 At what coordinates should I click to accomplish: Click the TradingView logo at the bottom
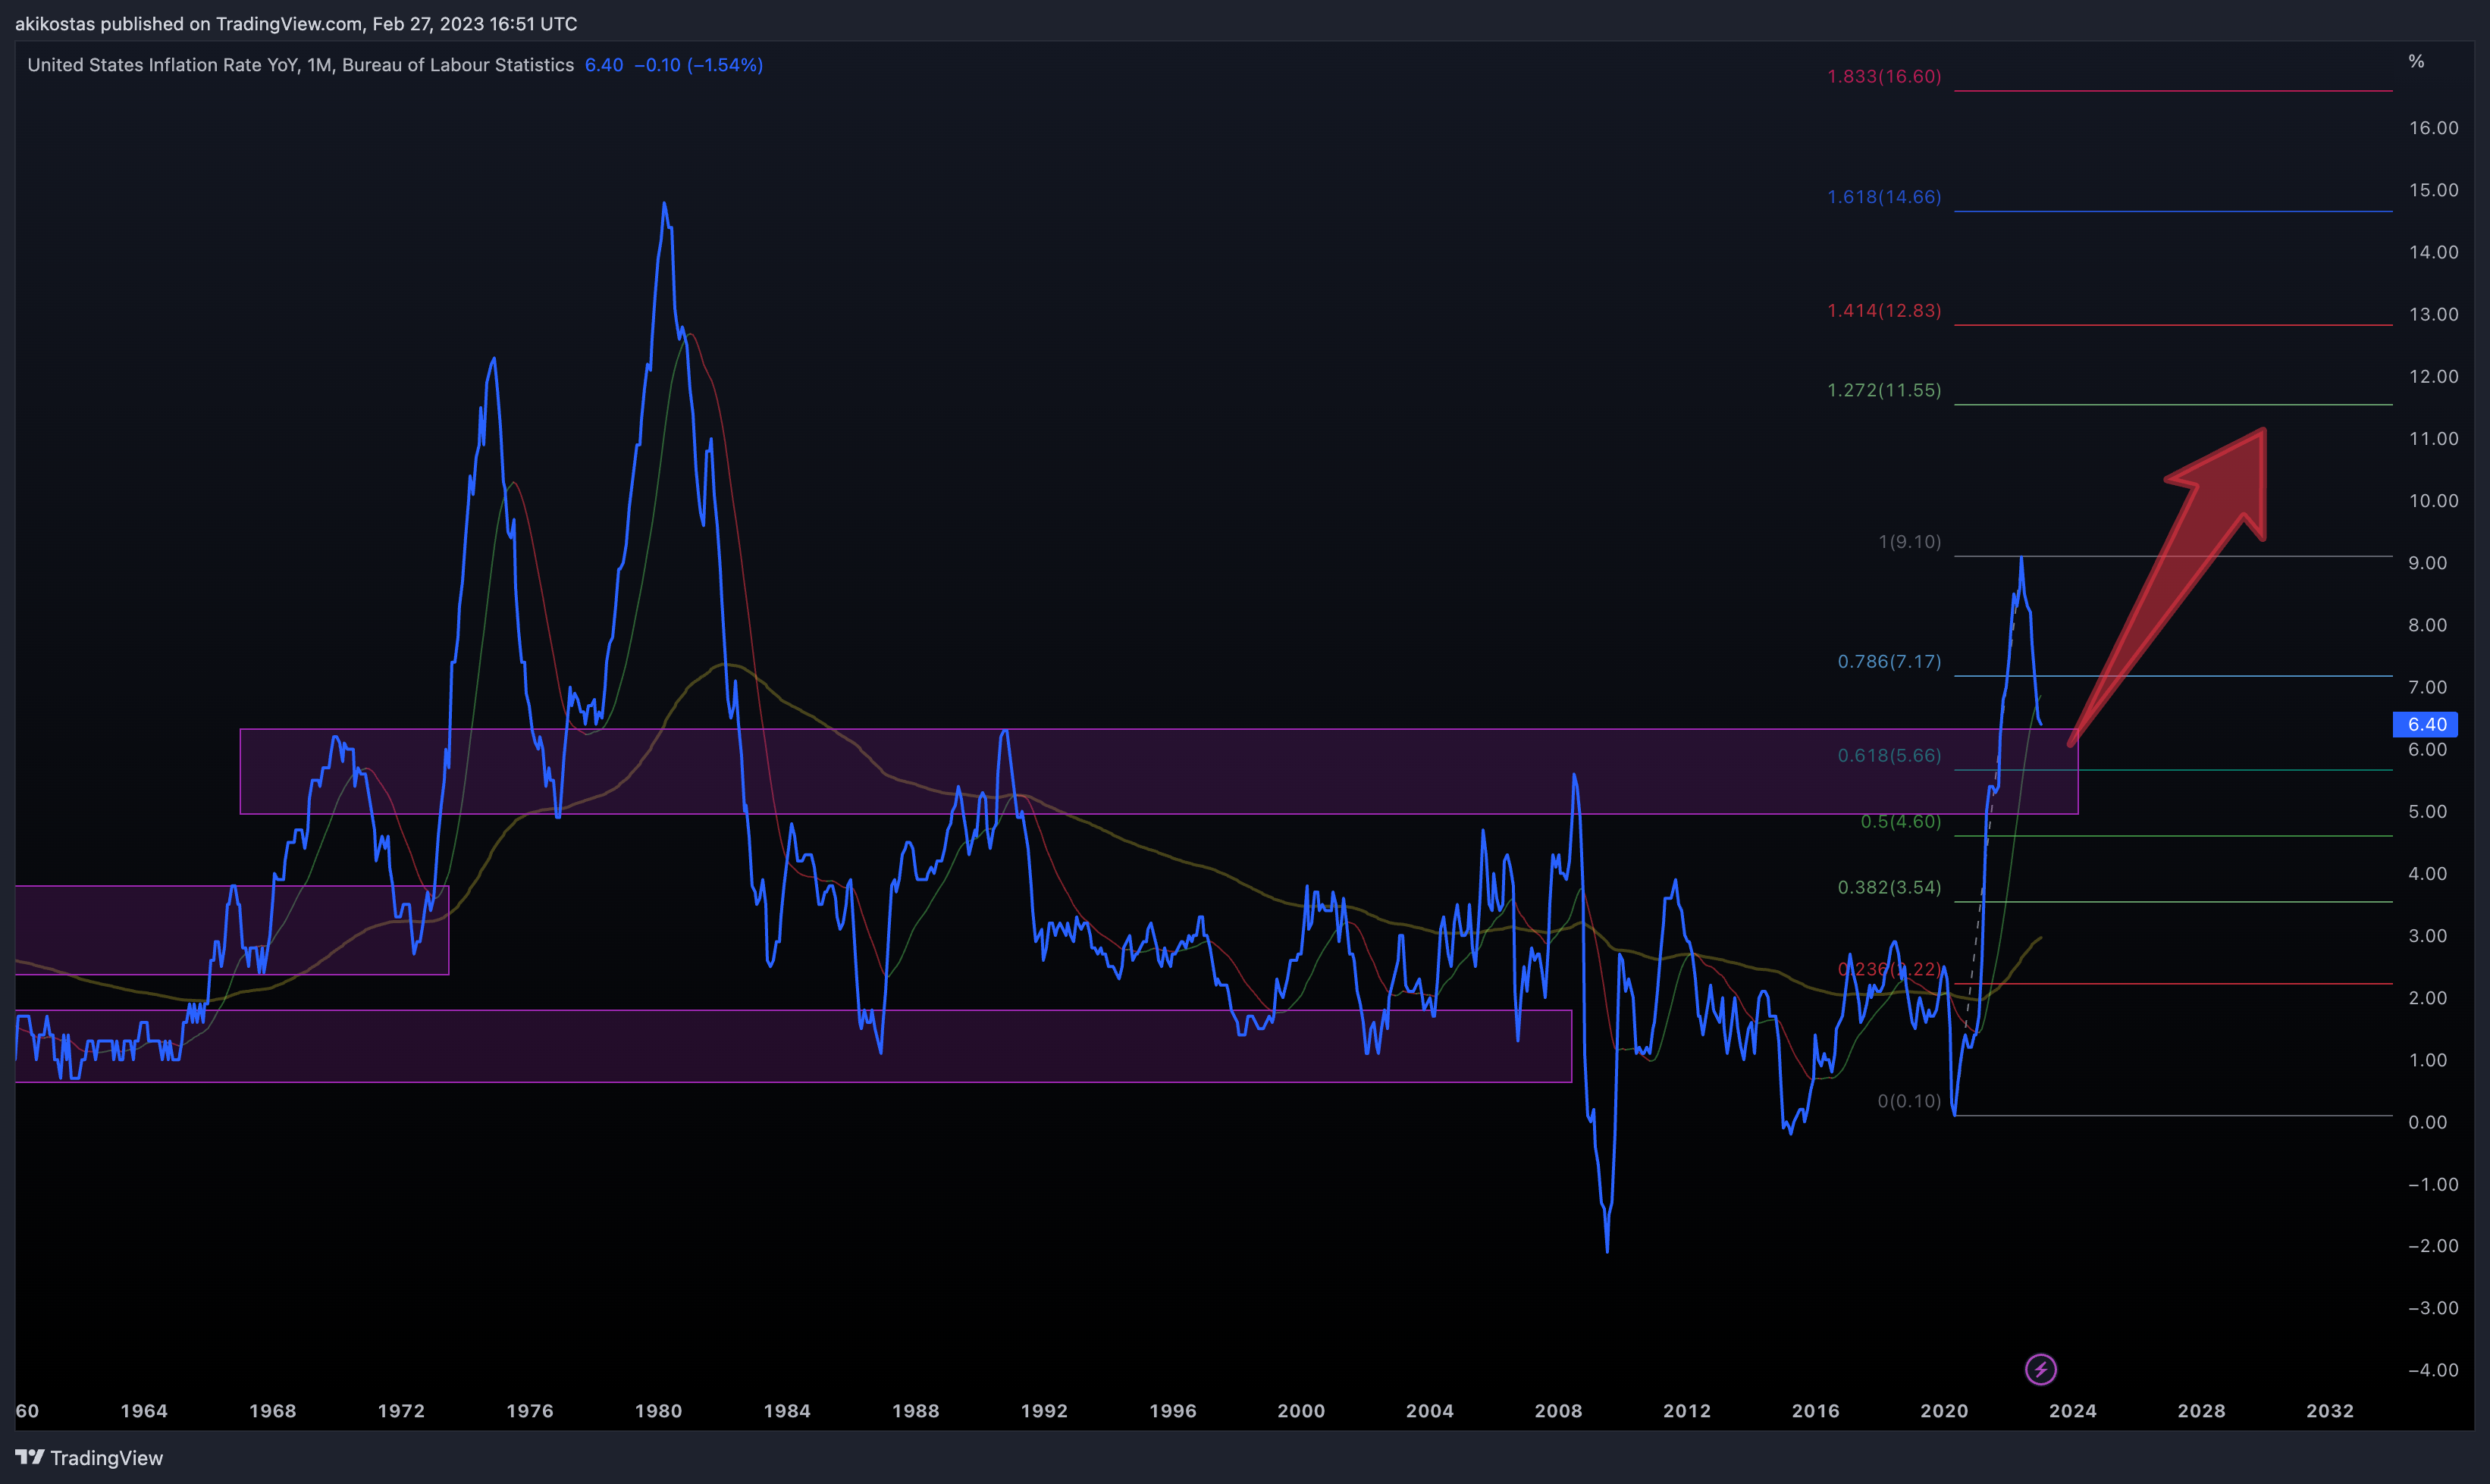tap(89, 1458)
